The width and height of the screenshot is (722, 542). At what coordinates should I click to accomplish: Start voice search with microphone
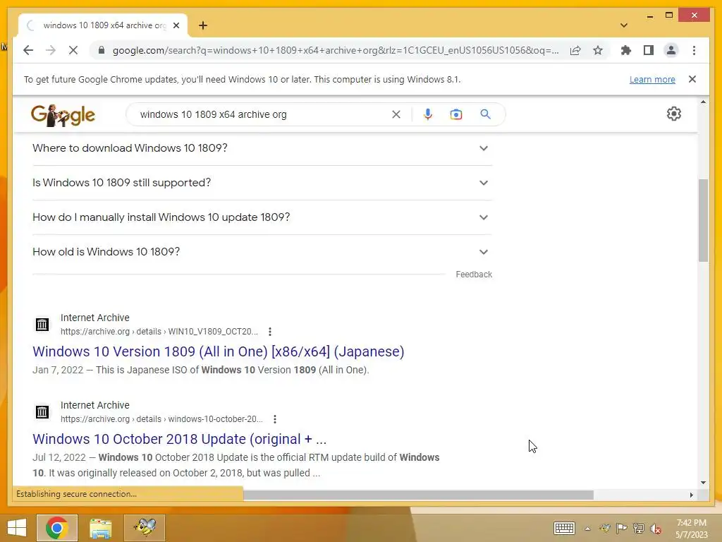[428, 114]
